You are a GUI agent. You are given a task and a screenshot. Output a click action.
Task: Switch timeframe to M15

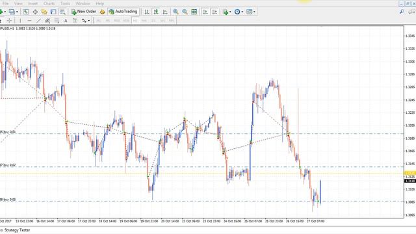pyautogui.click(x=117, y=20)
